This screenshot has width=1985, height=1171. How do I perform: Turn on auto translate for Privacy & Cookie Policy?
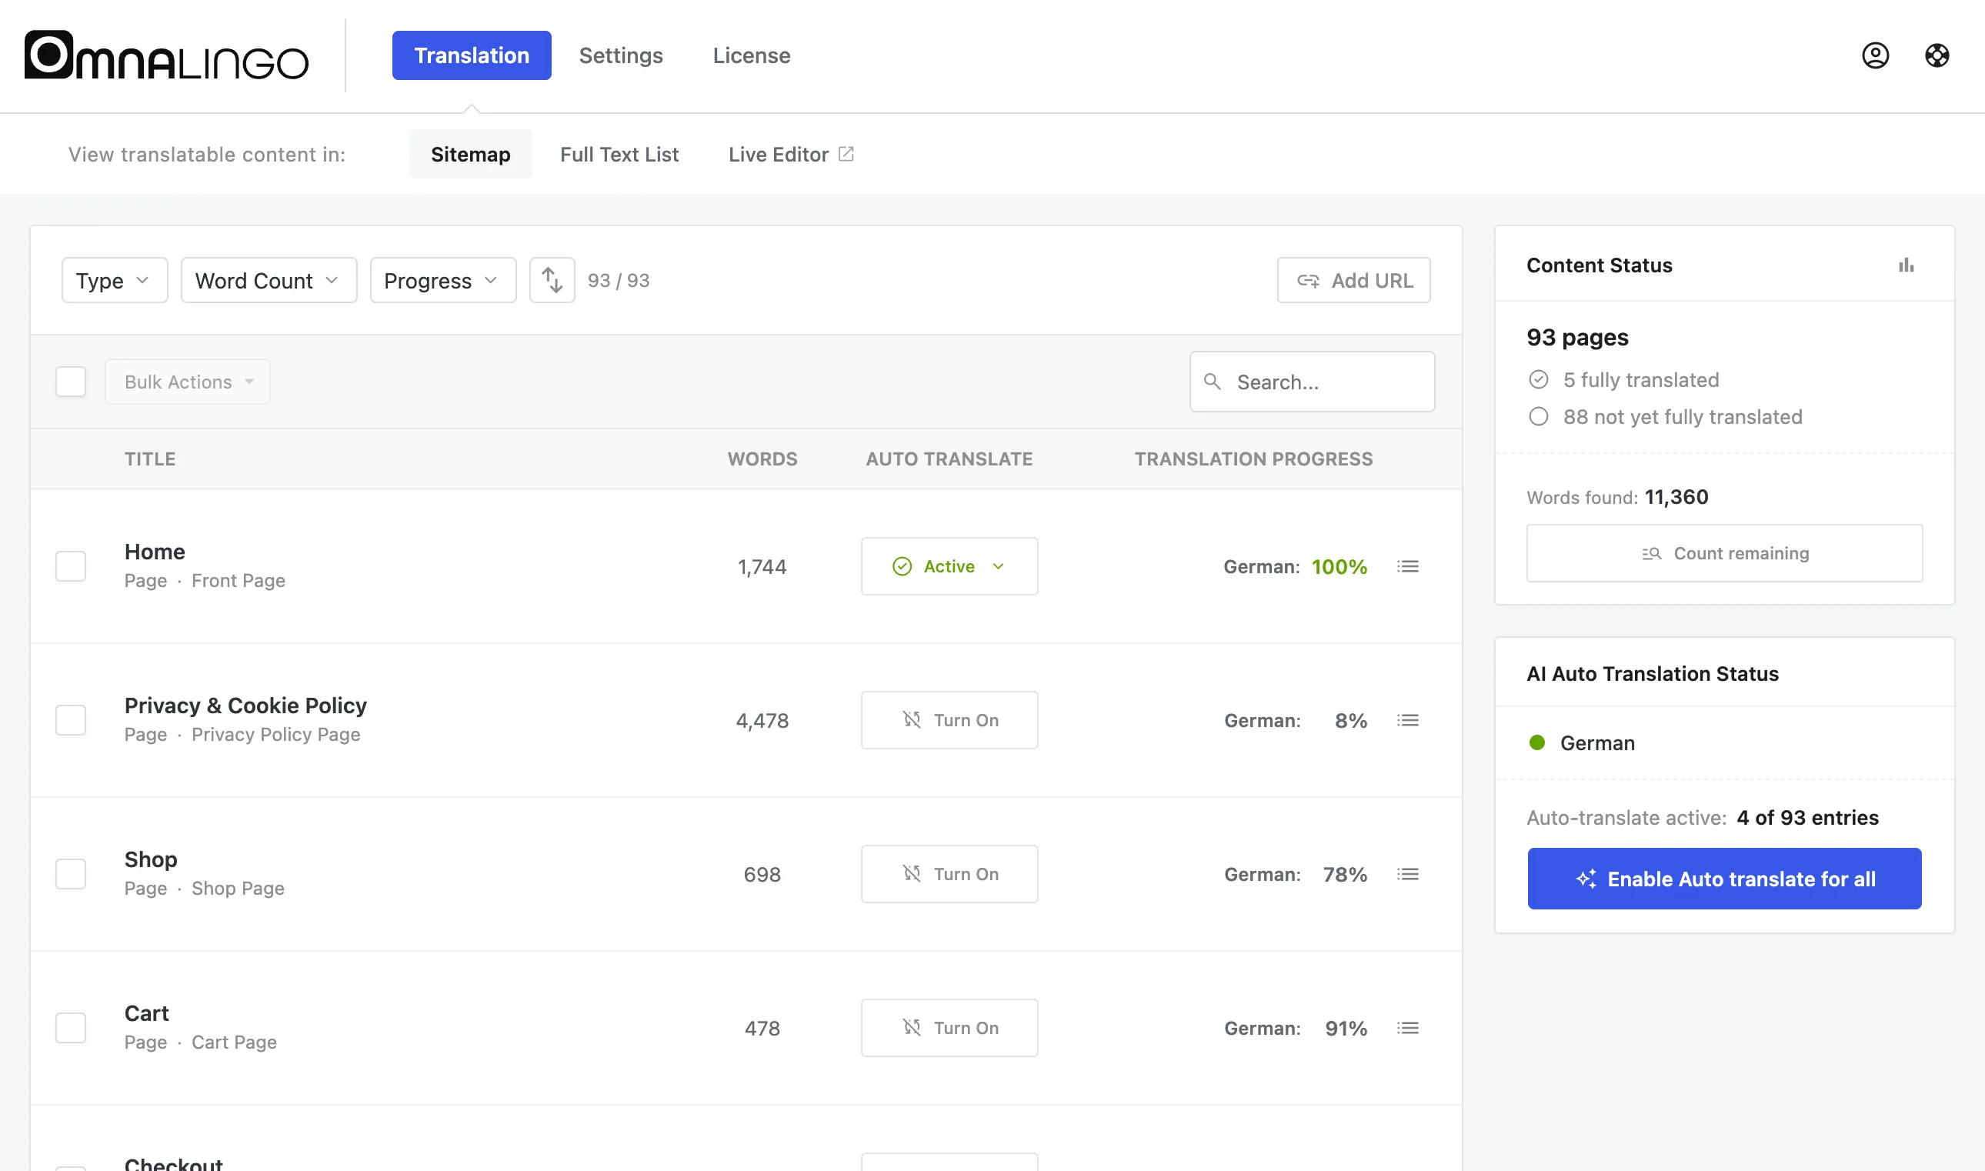point(950,720)
